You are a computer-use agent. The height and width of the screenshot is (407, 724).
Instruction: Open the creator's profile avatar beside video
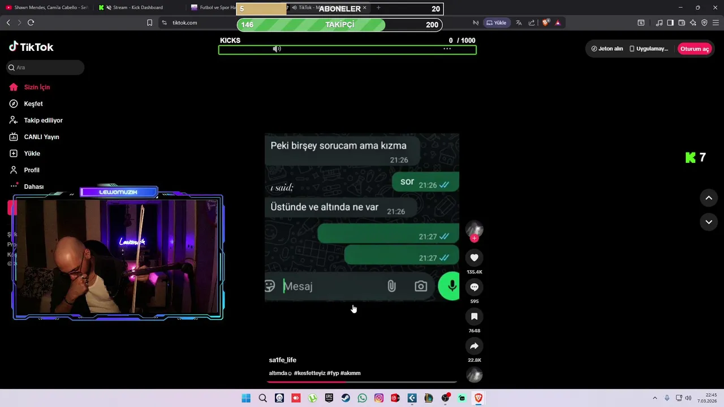coord(474,229)
